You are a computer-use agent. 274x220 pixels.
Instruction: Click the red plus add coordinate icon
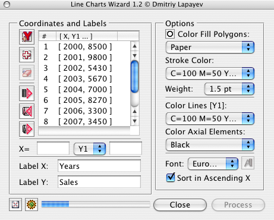[27, 55]
